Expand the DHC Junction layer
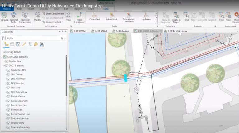The image size is (239, 133). pyautogui.click(x=6, y=83)
